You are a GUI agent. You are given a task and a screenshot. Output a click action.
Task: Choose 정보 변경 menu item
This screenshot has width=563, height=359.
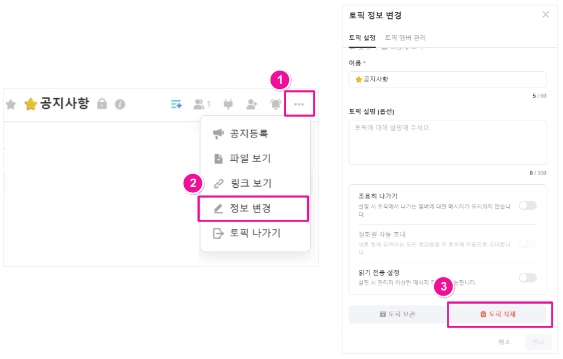[250, 208]
